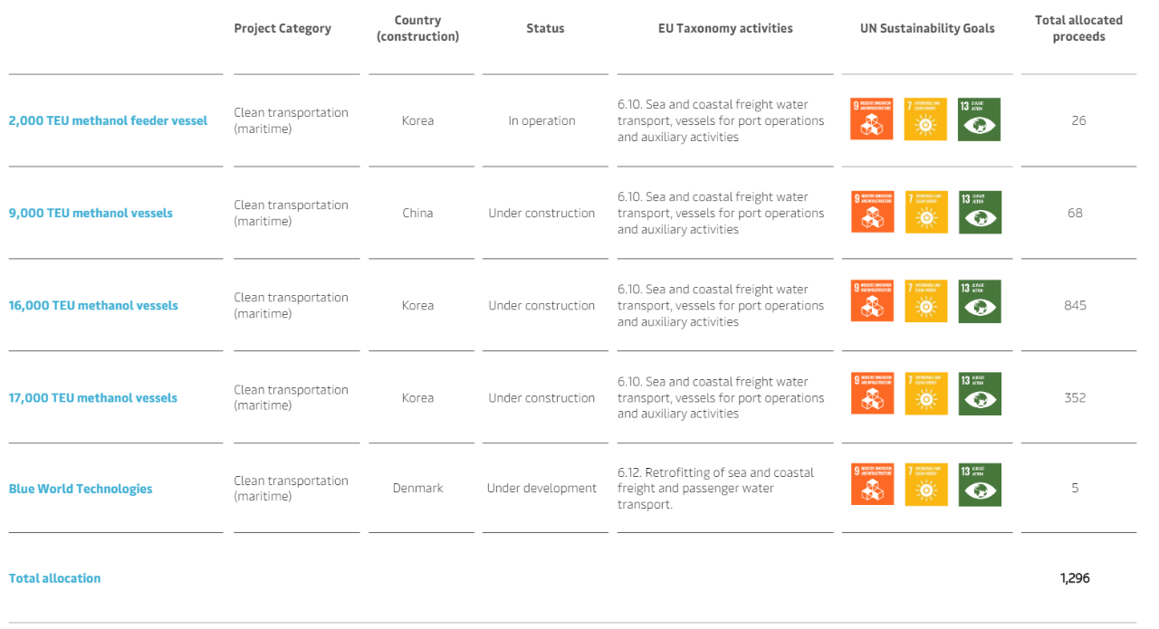Click SDG 9 industry icon in 17,000 TEU row
This screenshot has width=1159, height=629.
tap(872, 394)
